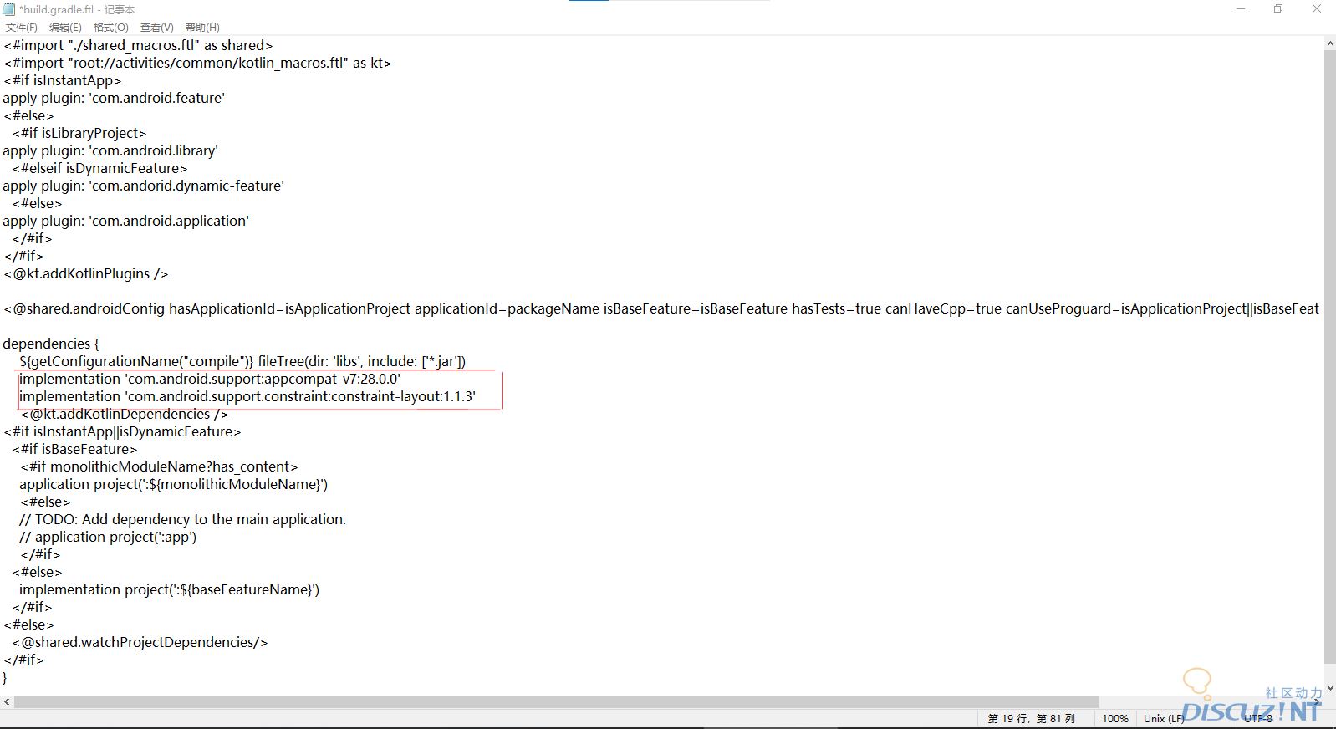The image size is (1336, 729).
Task: Click the 'com.android.application' plugin line
Action: pos(125,221)
